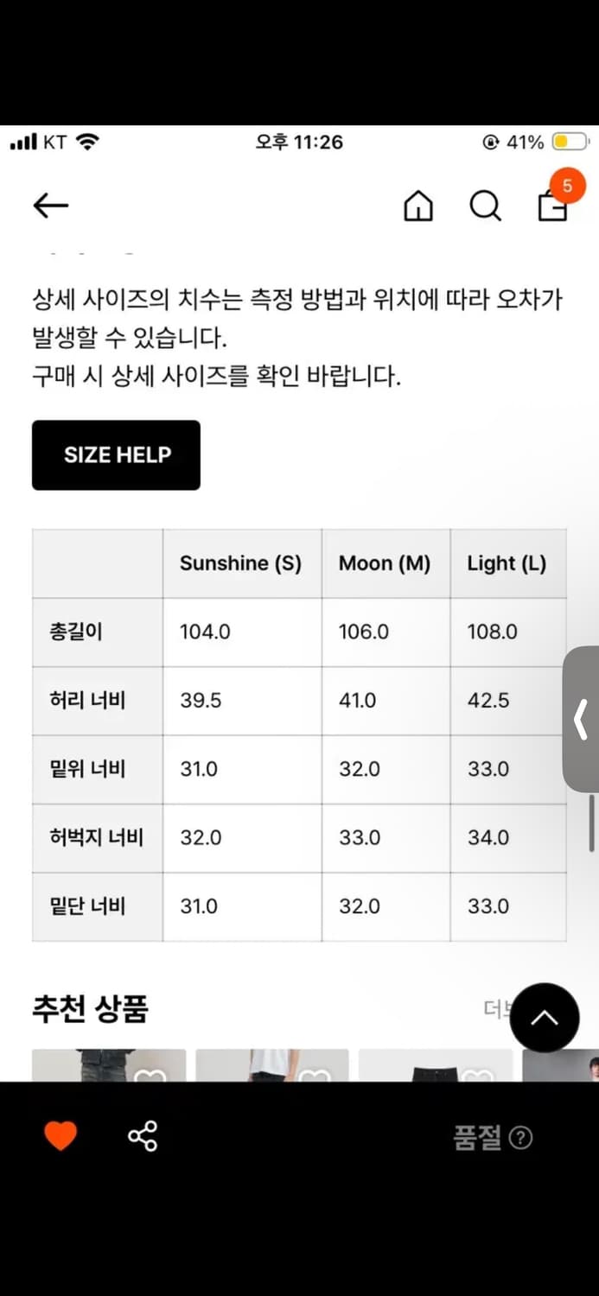This screenshot has height=1296, width=599.
Task: Tap the home icon in top bar
Action: (417, 206)
